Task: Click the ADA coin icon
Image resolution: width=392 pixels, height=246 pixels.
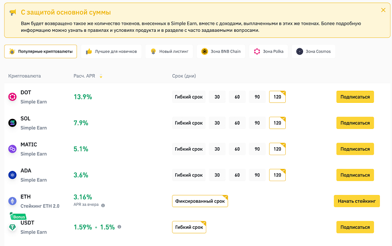Action: click(x=13, y=175)
